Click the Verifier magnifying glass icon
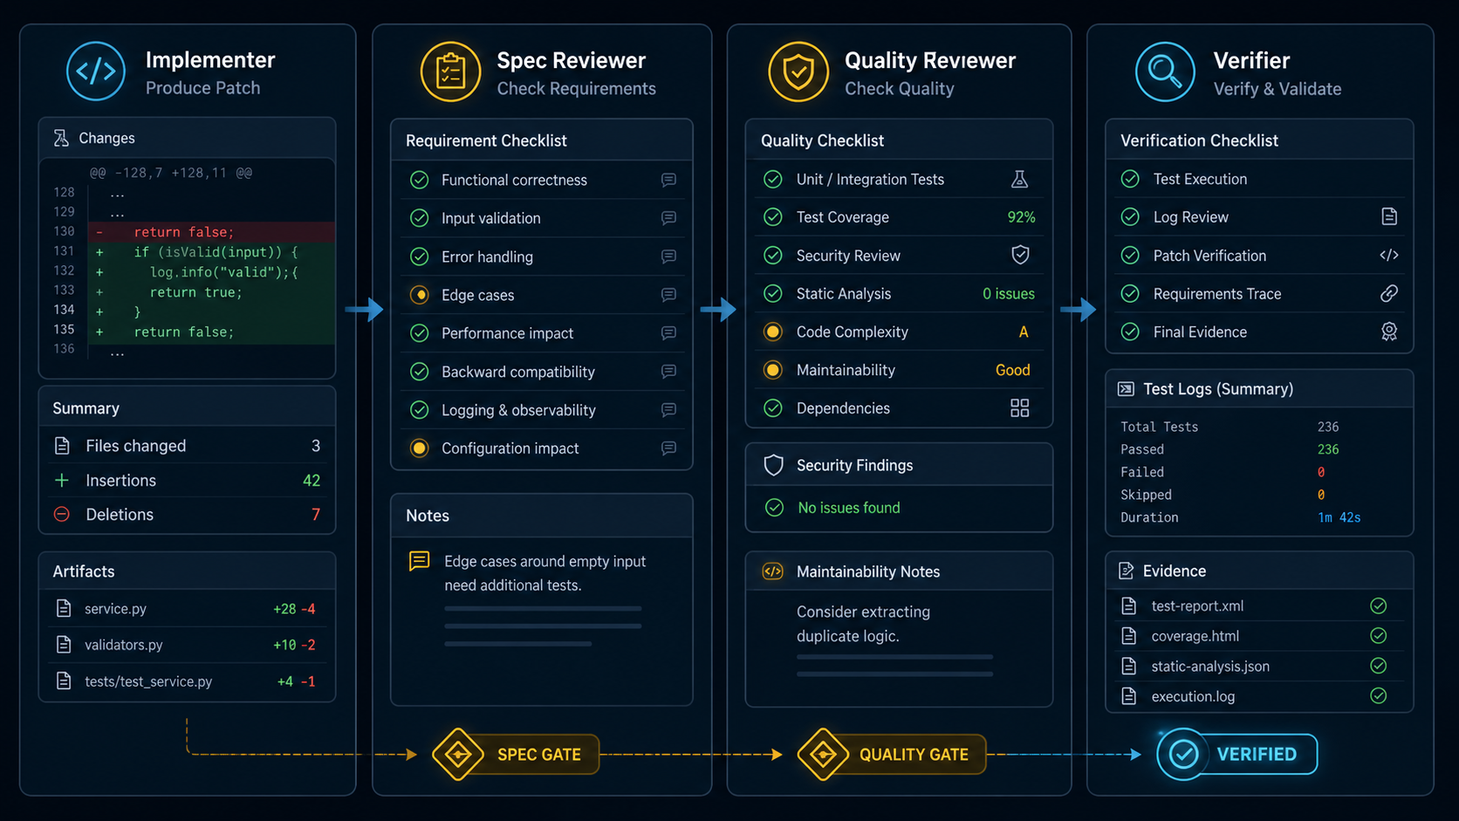 pyautogui.click(x=1165, y=72)
